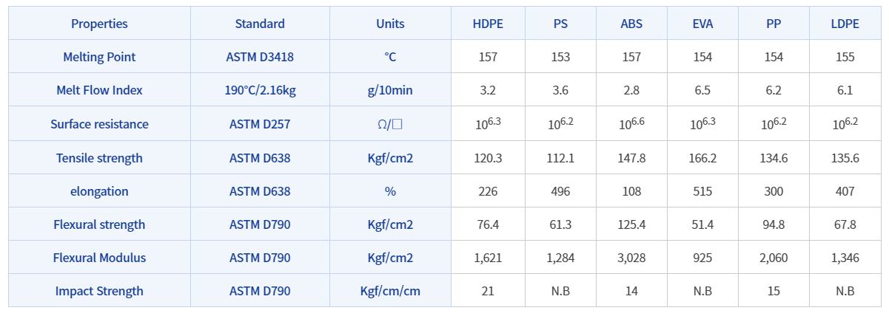Viewport: 889px width, 316px height.
Task: Select the HDPE column header
Action: click(x=488, y=24)
